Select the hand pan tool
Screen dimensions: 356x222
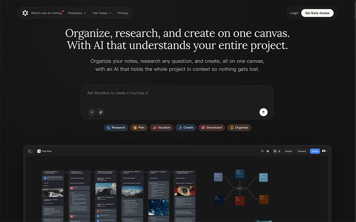[279, 151]
